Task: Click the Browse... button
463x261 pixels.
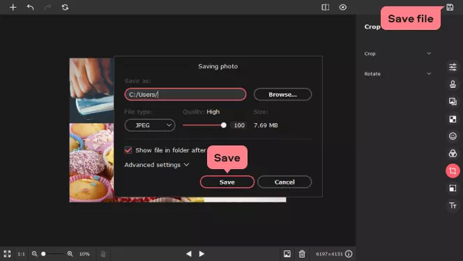Action: point(282,95)
